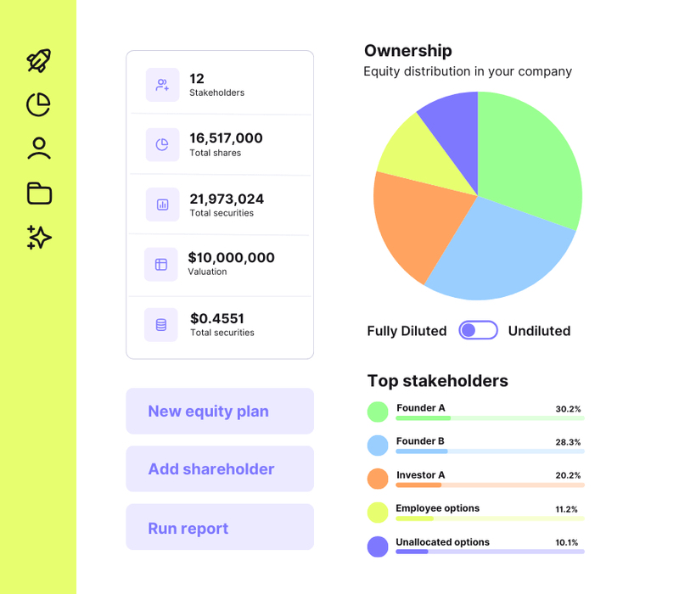Select the sparkle AI icon in the sidebar
The image size is (679, 594).
[x=38, y=238]
